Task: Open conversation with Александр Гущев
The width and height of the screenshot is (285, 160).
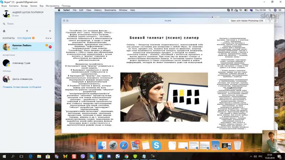Action: click(27, 63)
